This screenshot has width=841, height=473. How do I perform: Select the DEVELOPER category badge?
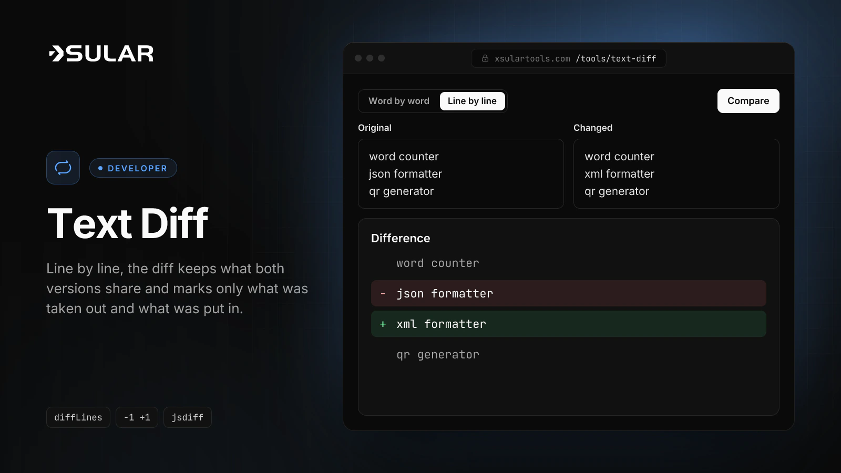133,168
